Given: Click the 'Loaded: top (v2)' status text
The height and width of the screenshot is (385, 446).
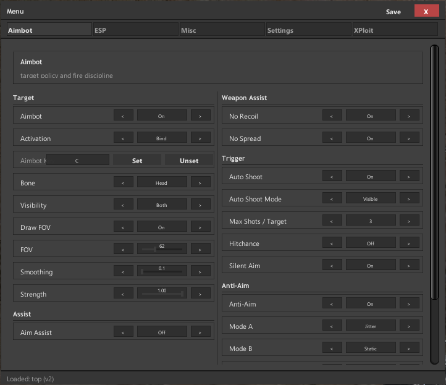Looking at the screenshot, I should [x=30, y=379].
